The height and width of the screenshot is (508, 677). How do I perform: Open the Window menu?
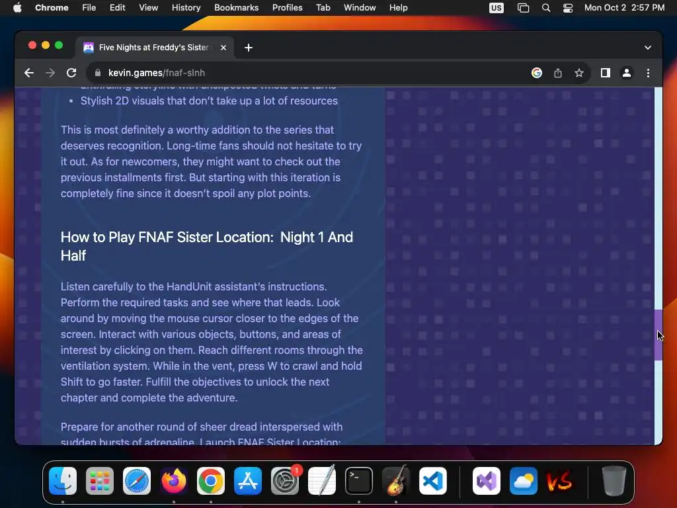click(x=360, y=8)
